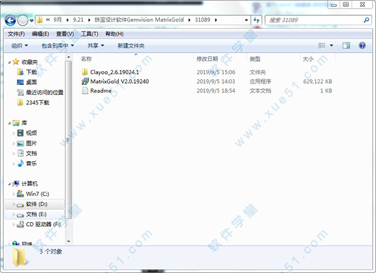376x273 pixels.
Task: Click the 桌面 desktop icon
Action: pos(21,82)
